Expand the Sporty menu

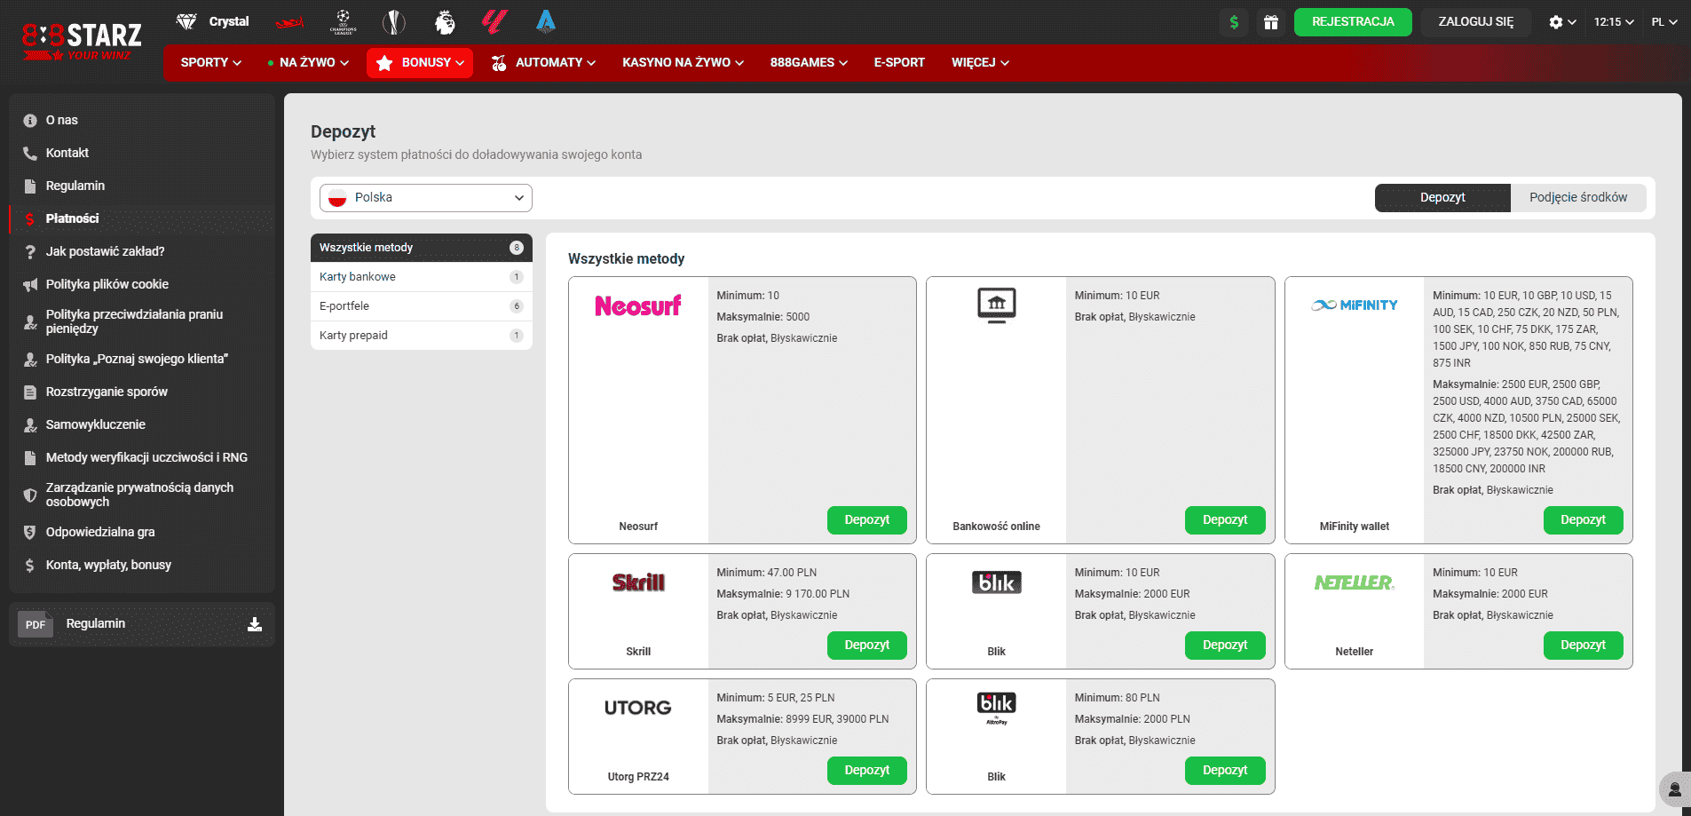[211, 63]
